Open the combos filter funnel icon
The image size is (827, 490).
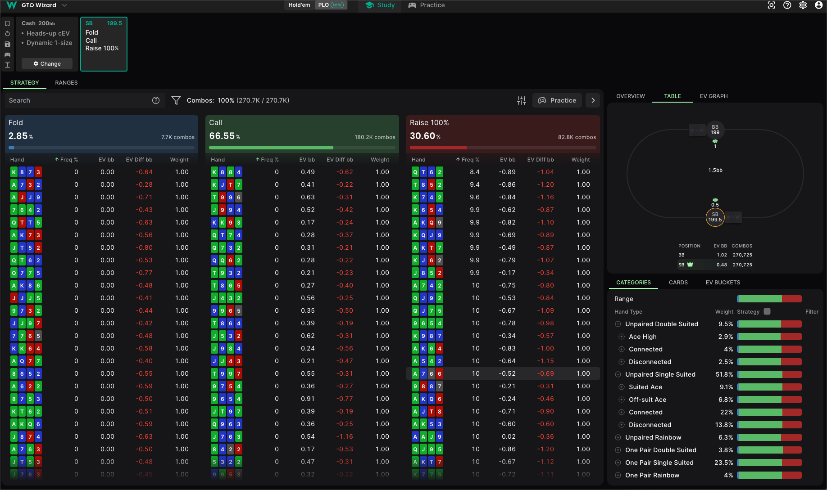(x=176, y=100)
